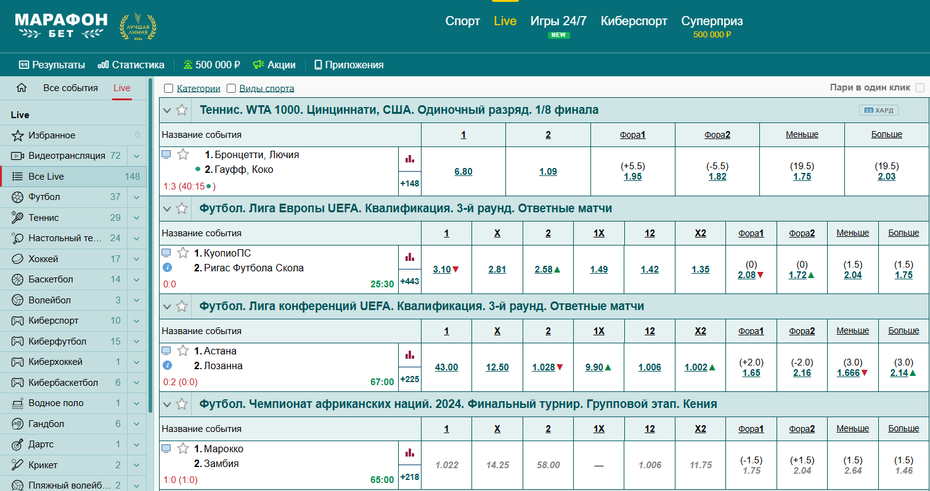
Task: Select Теннис in the sports sidebar
Action: click(63, 218)
